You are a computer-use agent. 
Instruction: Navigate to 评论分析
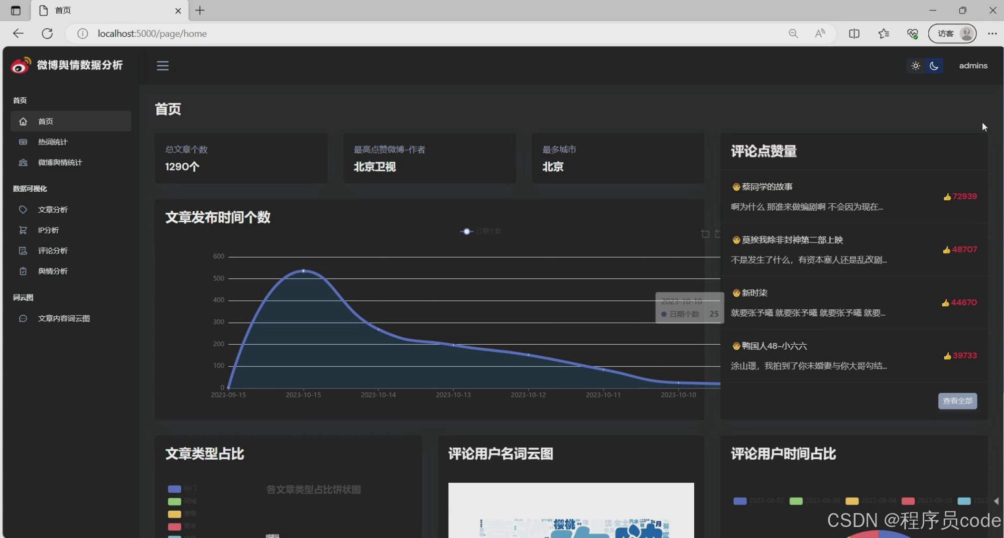point(53,251)
